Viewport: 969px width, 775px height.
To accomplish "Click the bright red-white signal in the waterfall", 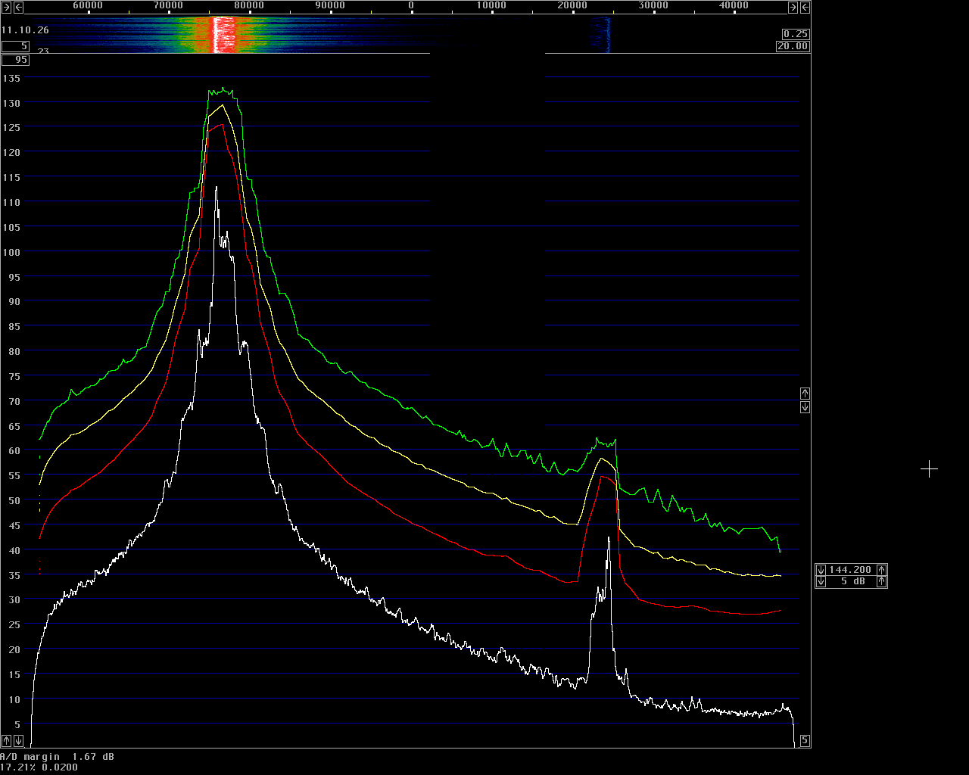I will pos(222,34).
